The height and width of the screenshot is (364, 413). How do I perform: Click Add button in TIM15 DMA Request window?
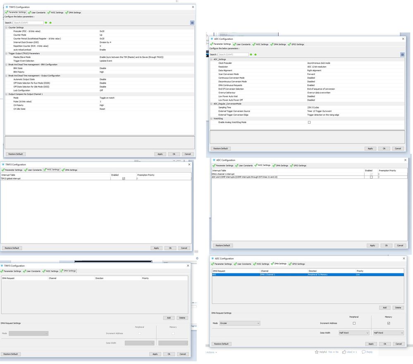pyautogui.click(x=169, y=318)
